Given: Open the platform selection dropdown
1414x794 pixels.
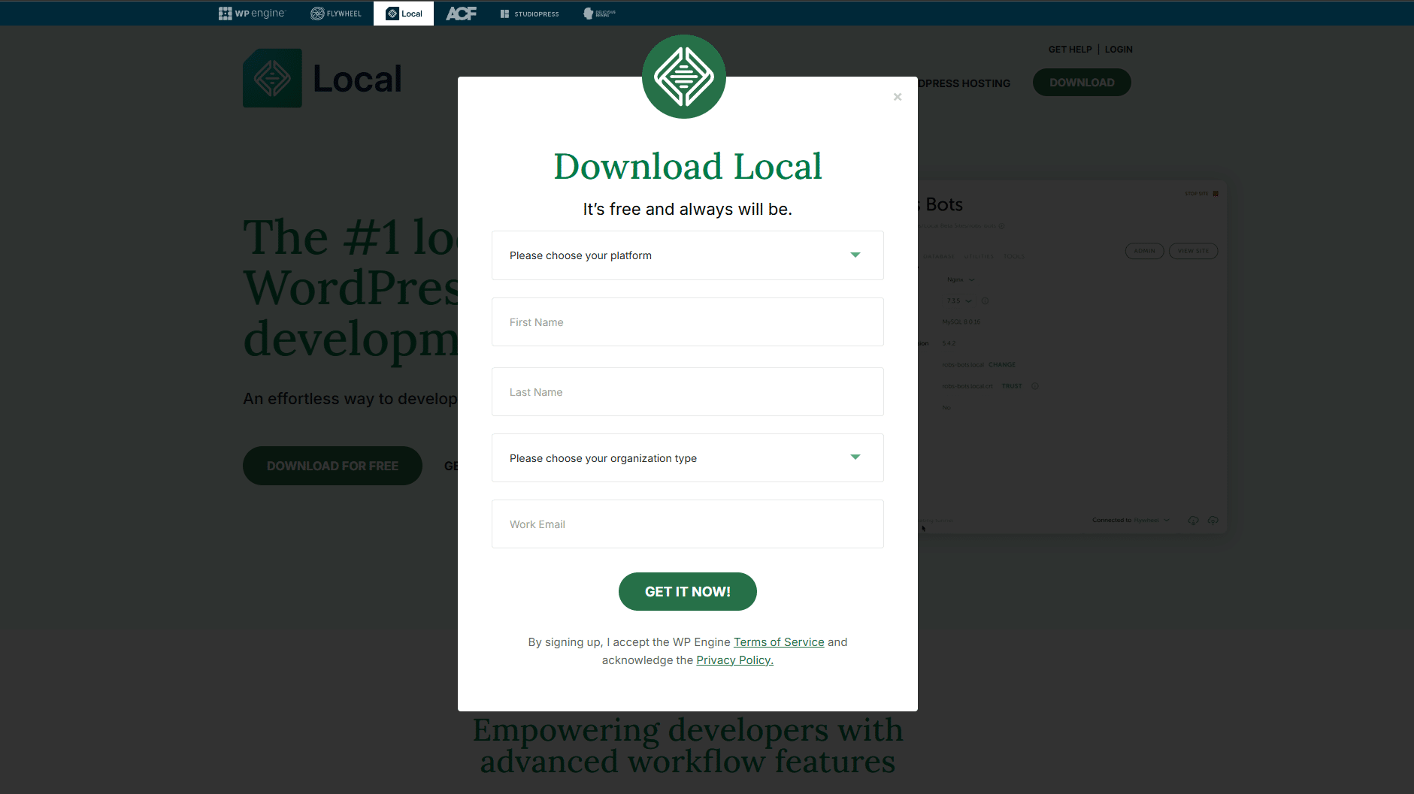Looking at the screenshot, I should tap(687, 255).
